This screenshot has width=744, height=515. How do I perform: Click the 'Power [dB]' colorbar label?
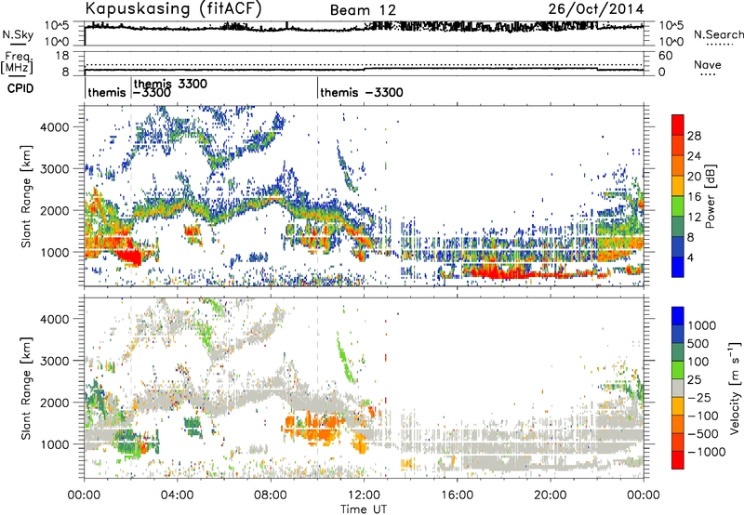point(710,197)
